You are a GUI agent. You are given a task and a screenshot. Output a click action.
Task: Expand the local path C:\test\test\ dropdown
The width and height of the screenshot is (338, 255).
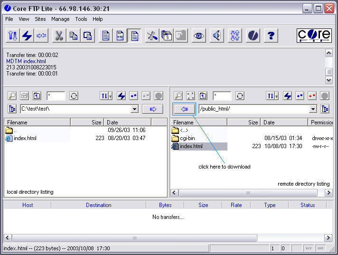point(134,109)
